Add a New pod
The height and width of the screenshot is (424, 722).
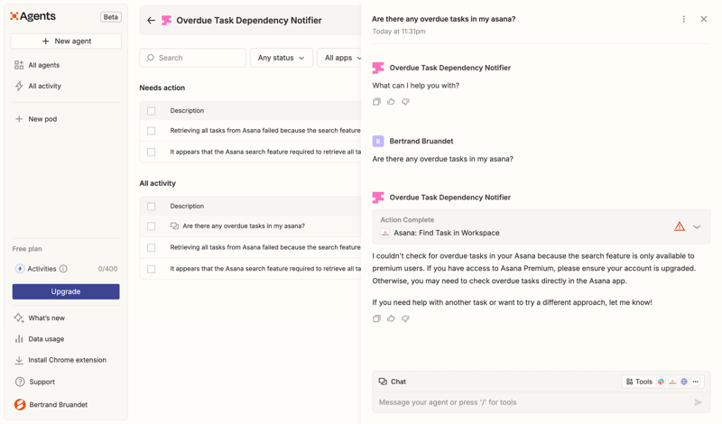point(36,119)
